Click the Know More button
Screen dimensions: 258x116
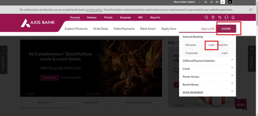tap(50, 78)
